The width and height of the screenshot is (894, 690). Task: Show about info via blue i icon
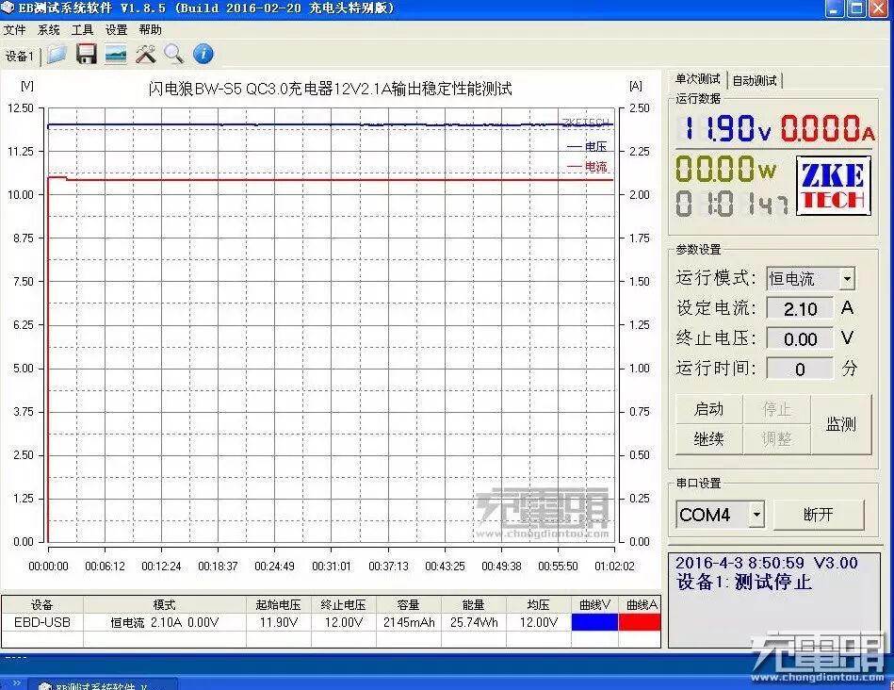click(203, 55)
